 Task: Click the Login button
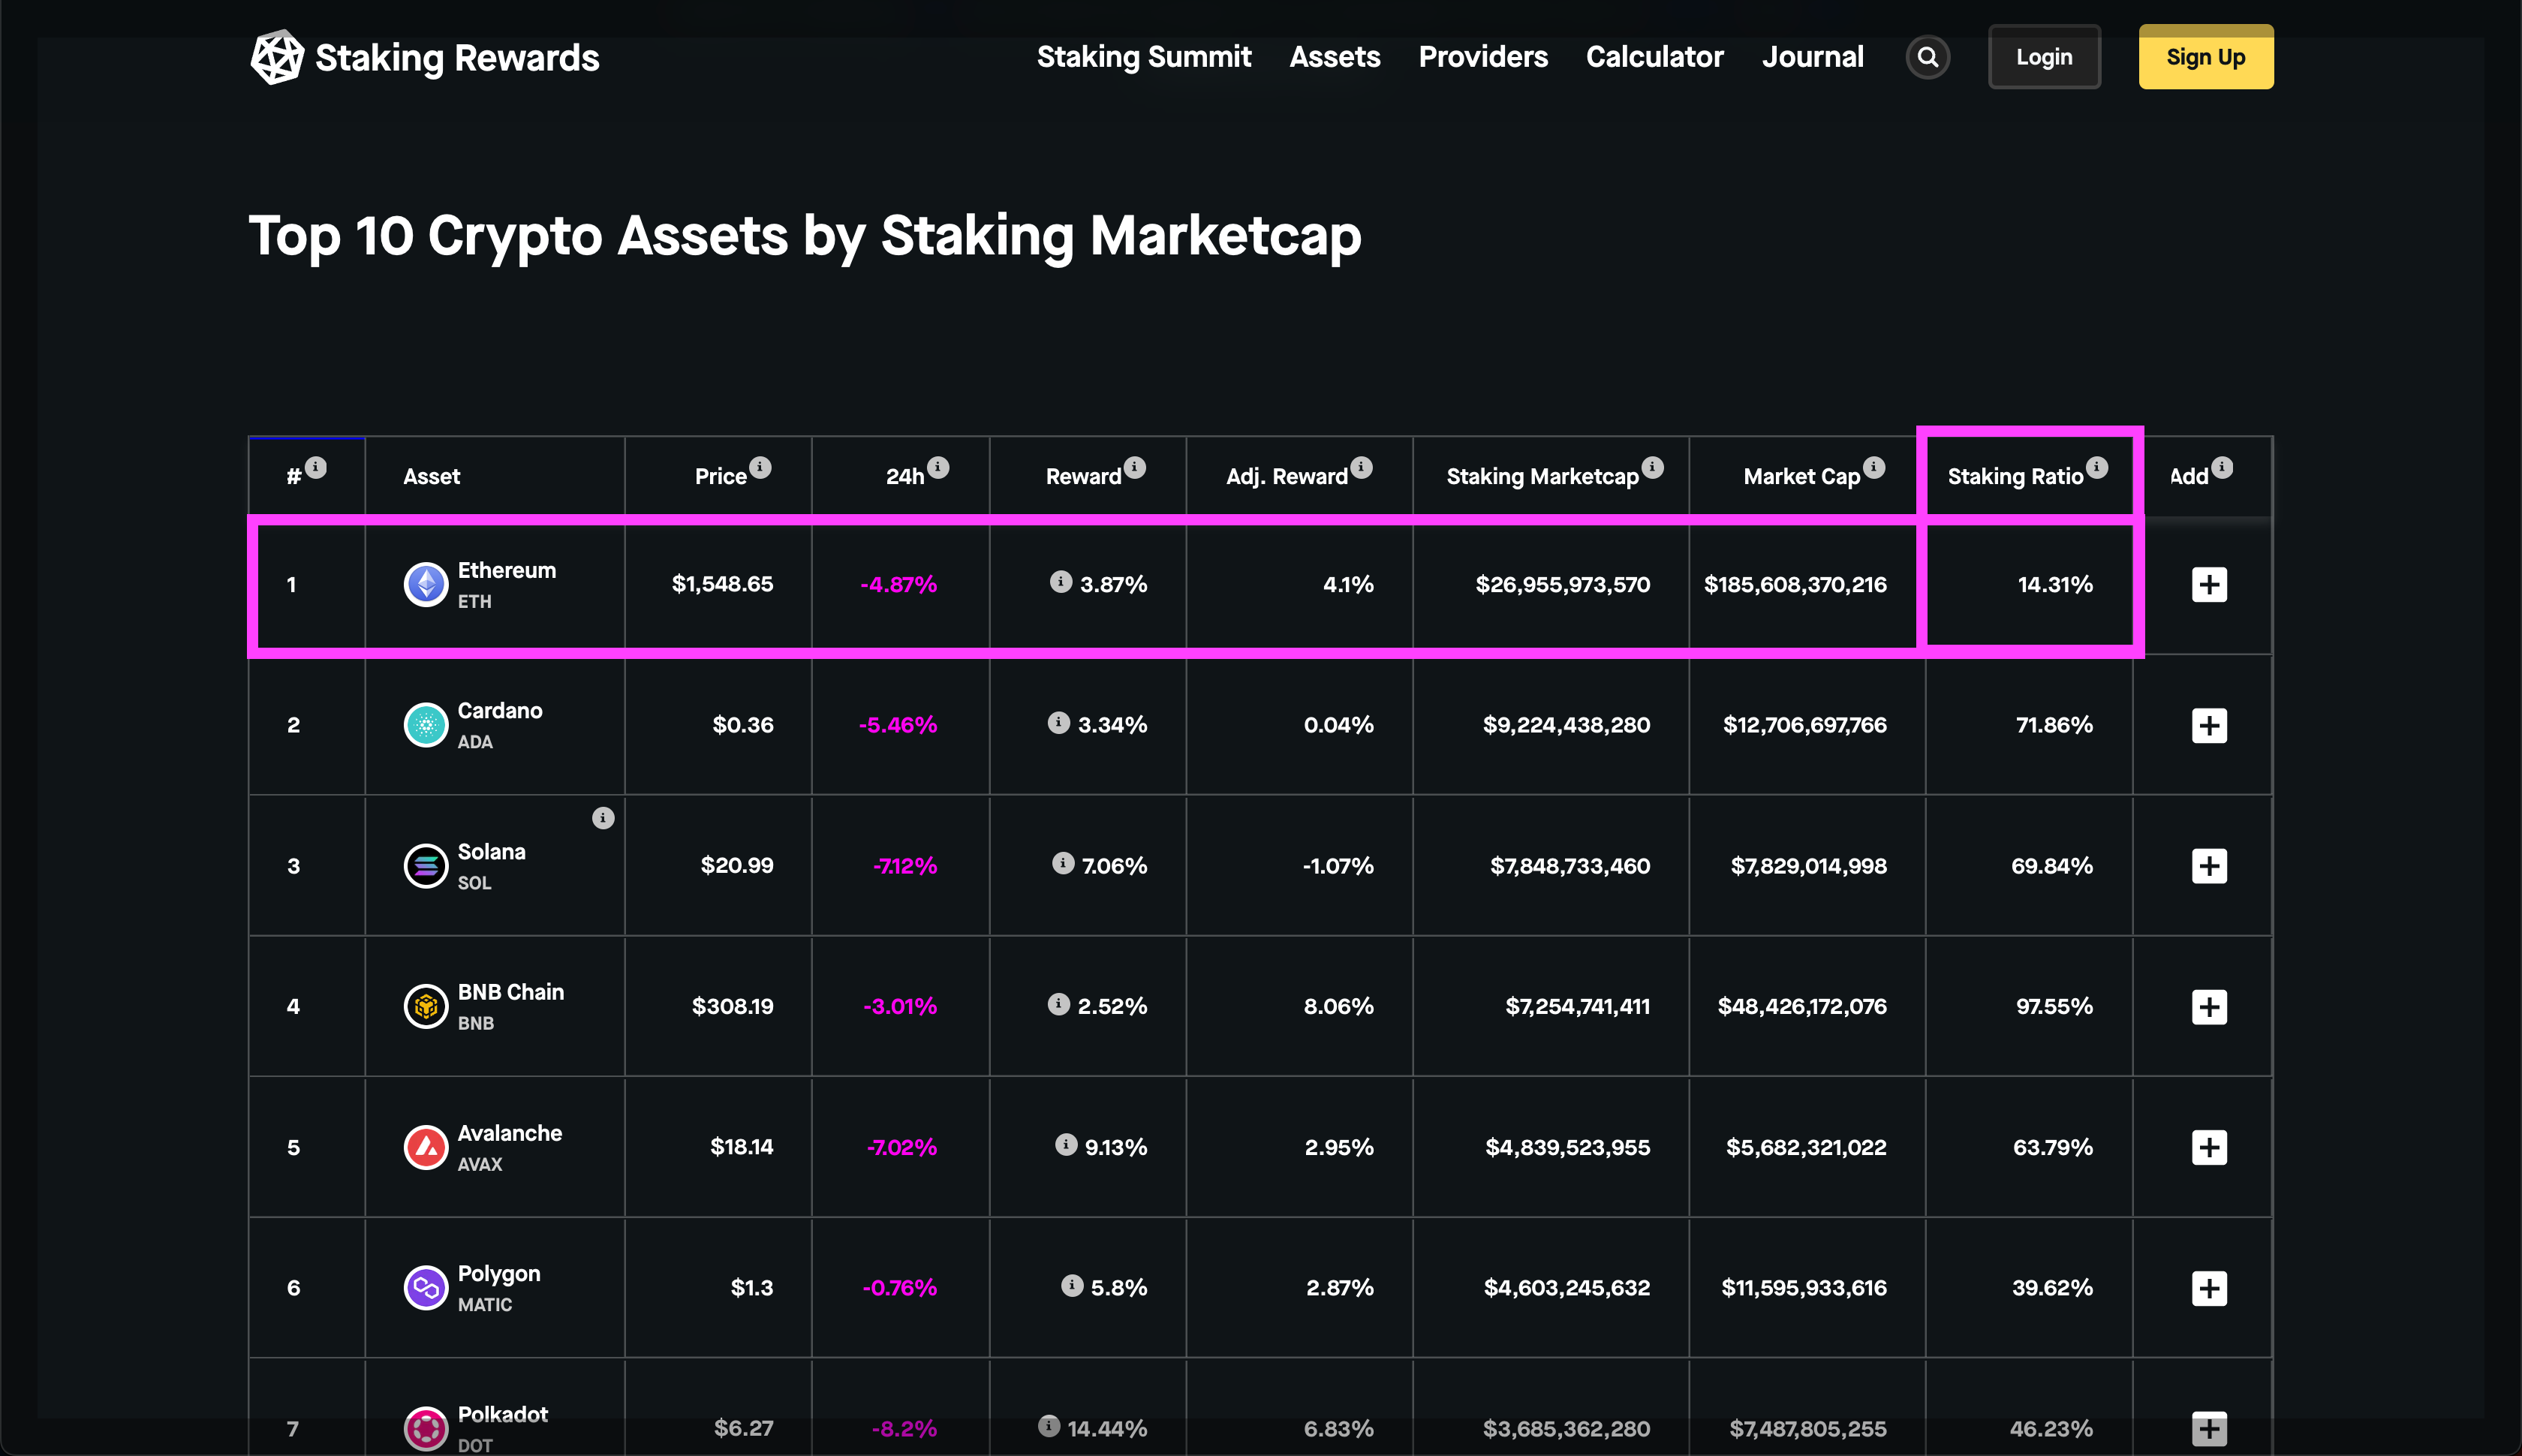[x=2043, y=57]
